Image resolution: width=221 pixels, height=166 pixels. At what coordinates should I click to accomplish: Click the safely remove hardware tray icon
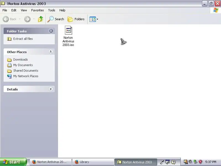(195, 162)
